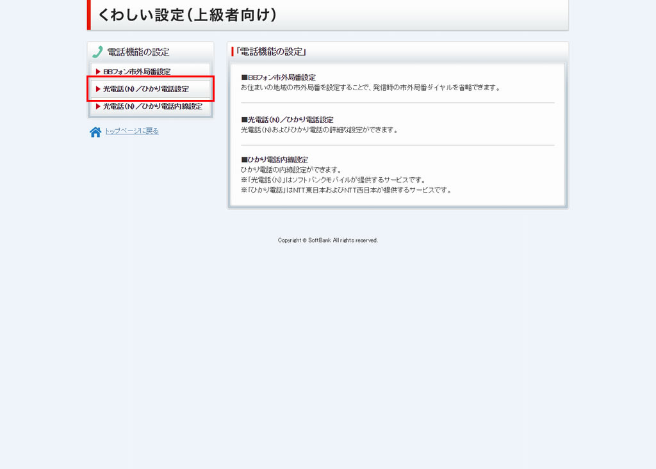Screen dimensions: 656x469
Task: Click the sidebar header 電話機能の設定
Action: [138, 52]
